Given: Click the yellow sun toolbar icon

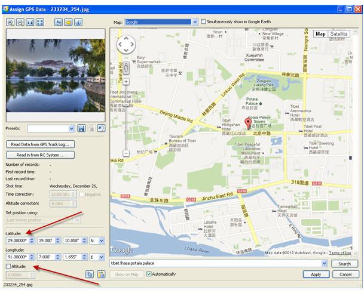Looking at the screenshot, I should [69, 22].
